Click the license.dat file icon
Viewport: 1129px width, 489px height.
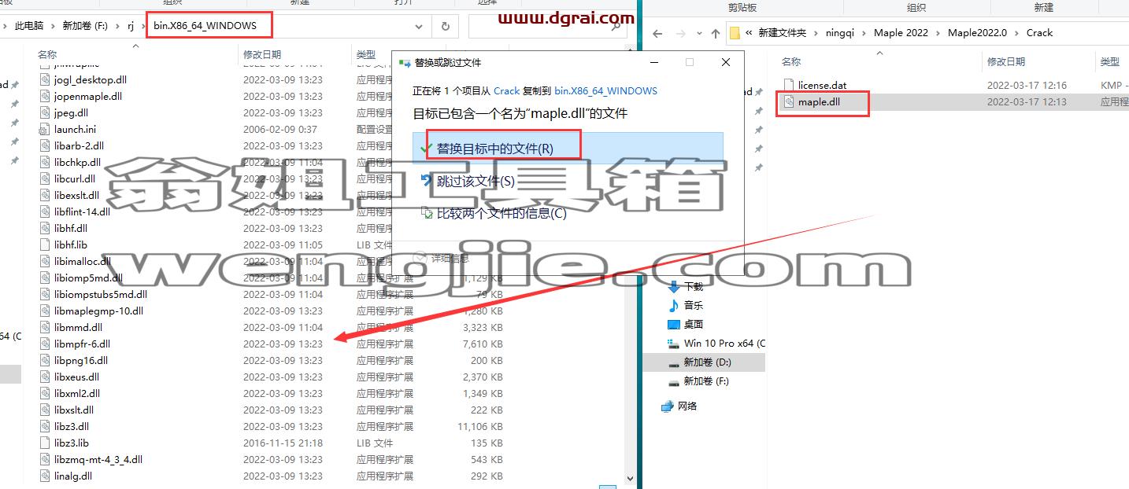coord(789,85)
